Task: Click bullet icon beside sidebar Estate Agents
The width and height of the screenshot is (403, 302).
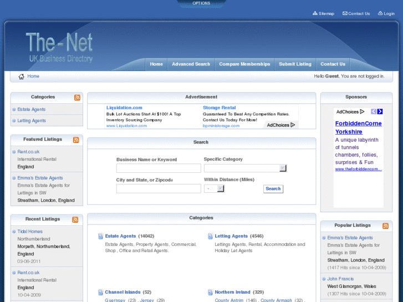Action: [x=14, y=110]
